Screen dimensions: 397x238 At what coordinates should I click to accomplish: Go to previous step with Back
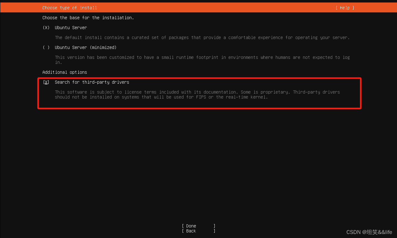click(199, 231)
